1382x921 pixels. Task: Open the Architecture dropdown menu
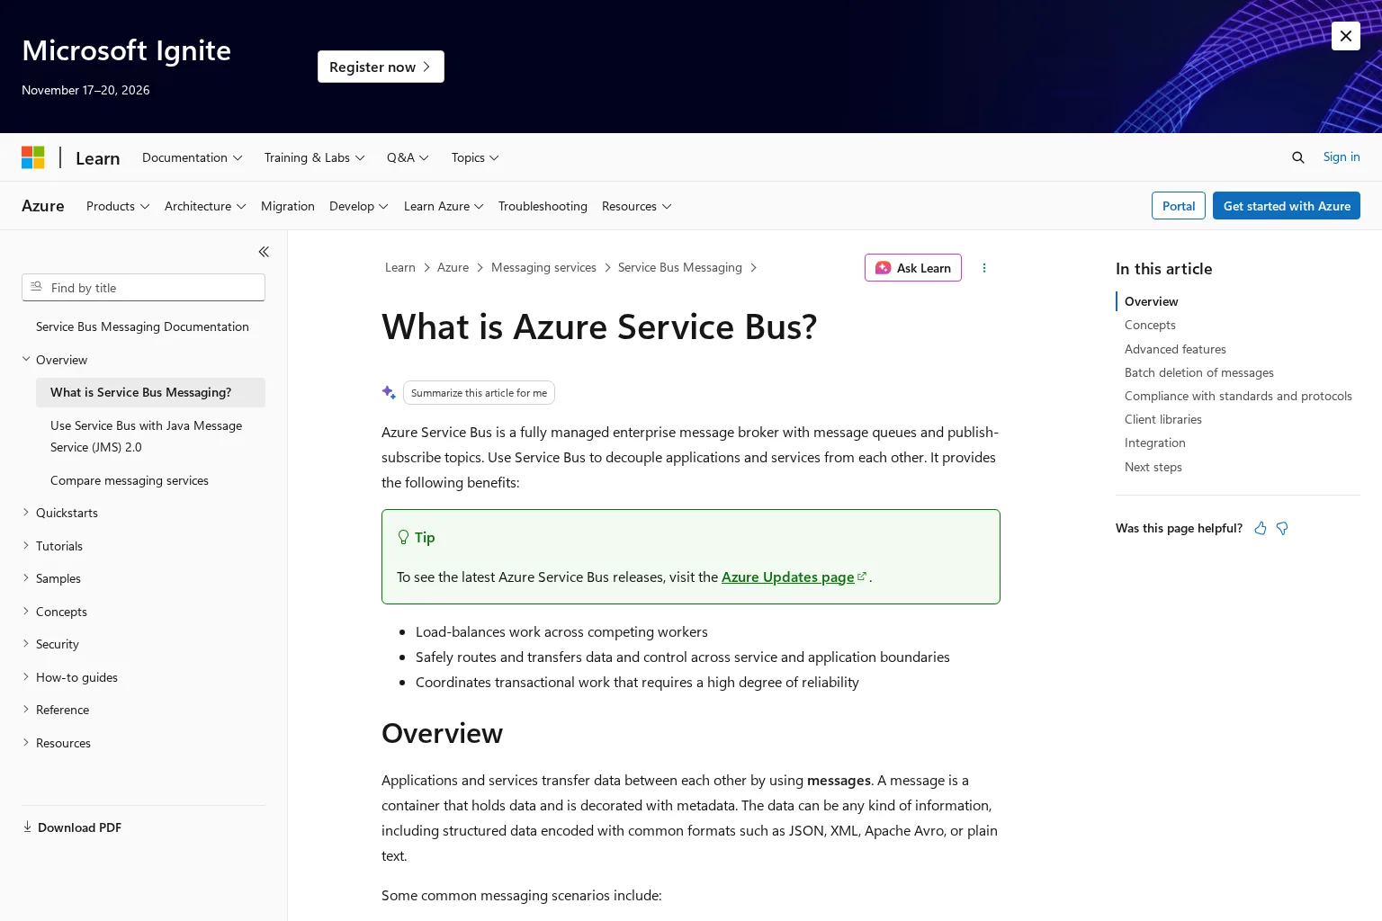coord(205,206)
